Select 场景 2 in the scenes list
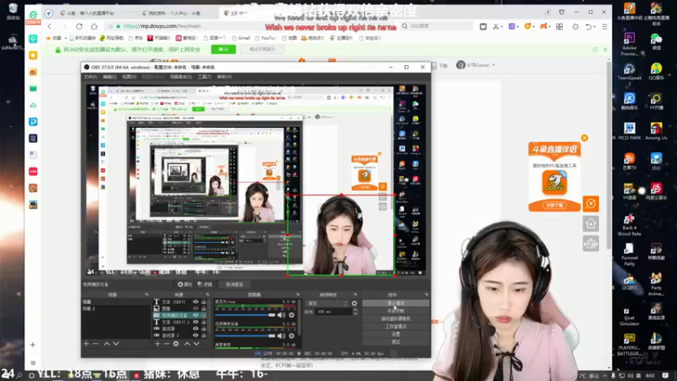The image size is (677, 381). tap(116, 308)
